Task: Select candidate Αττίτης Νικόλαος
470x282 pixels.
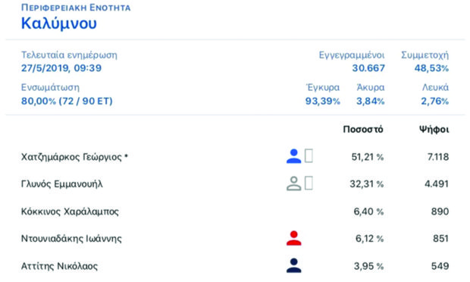Action: tap(59, 266)
